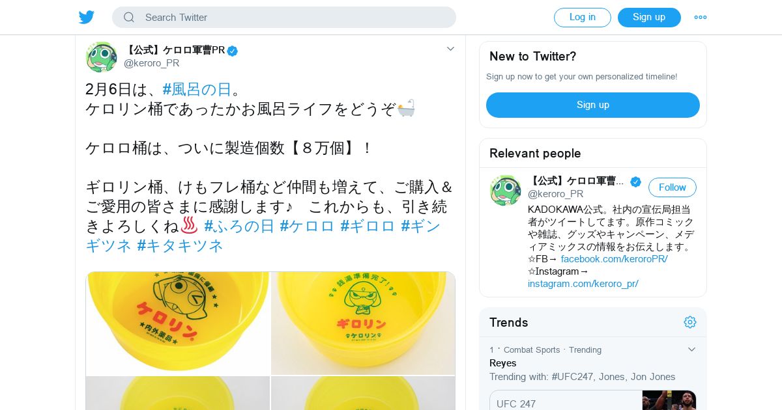This screenshot has width=782, height=410.
Task: Click the Log in button
Action: [x=583, y=18]
